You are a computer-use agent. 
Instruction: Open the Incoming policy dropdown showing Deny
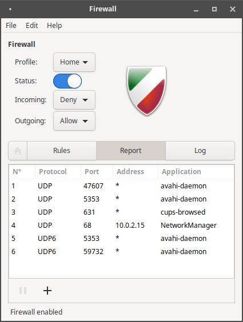pyautogui.click(x=74, y=100)
